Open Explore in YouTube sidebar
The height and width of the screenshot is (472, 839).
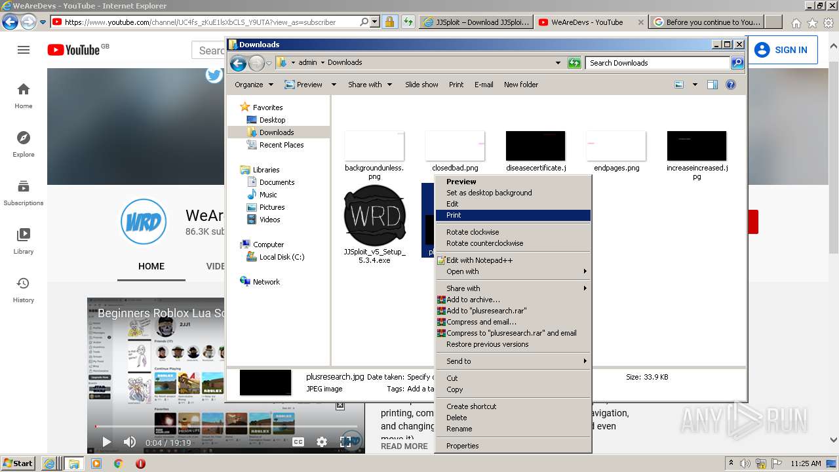click(x=24, y=144)
